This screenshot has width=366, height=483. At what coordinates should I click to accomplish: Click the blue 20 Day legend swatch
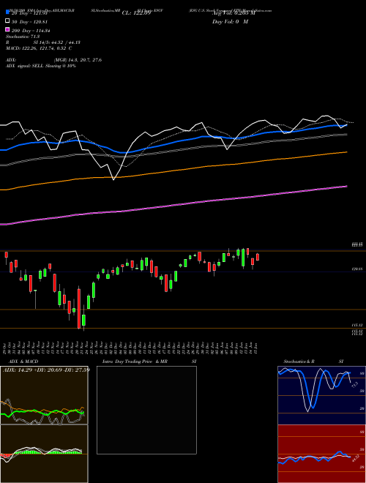tap(7, 12)
